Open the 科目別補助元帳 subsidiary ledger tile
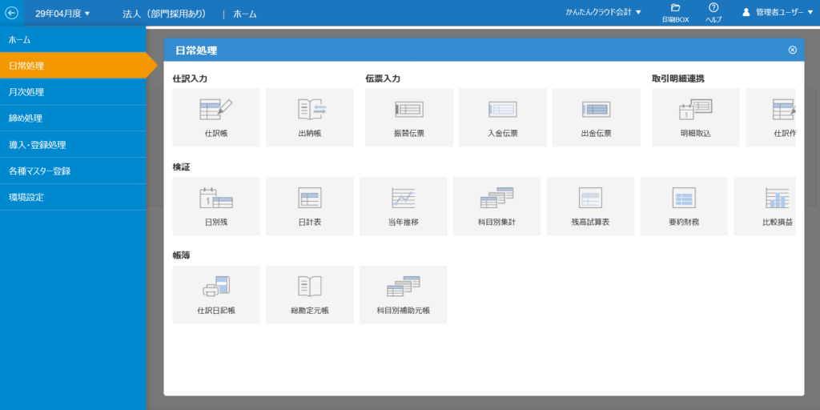The image size is (820, 410). [404, 295]
